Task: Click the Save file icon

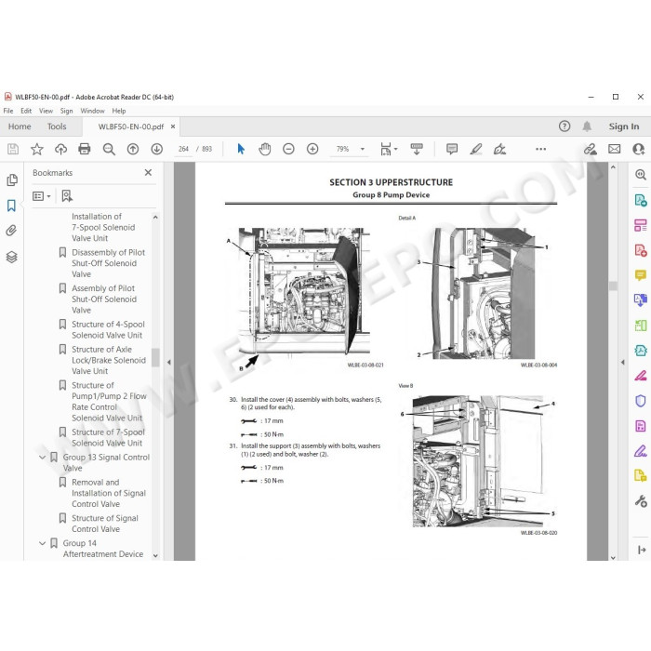Action: point(13,149)
